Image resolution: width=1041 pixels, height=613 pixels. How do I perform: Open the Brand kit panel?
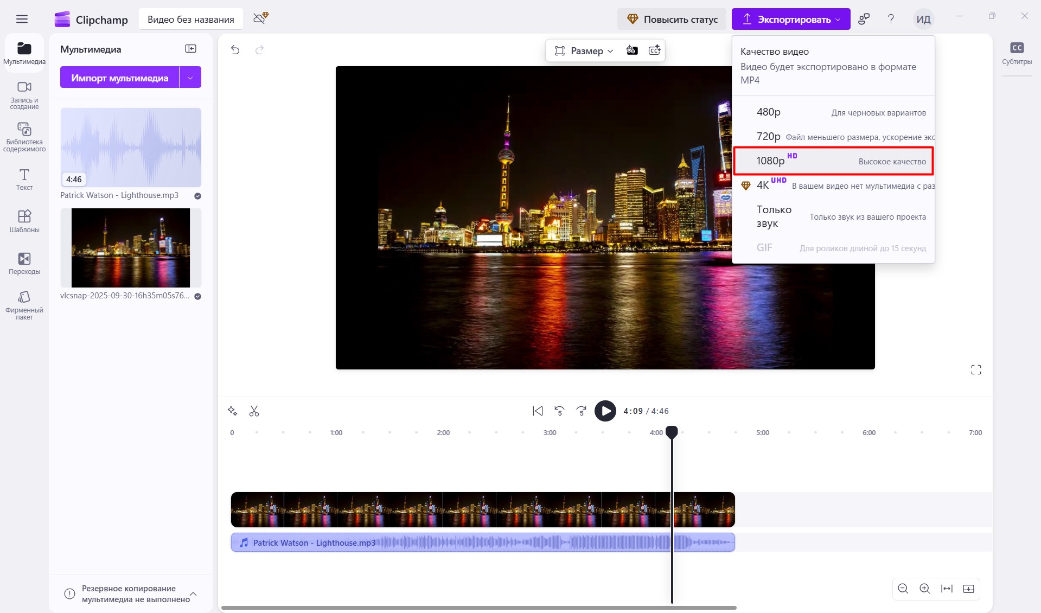click(x=24, y=305)
